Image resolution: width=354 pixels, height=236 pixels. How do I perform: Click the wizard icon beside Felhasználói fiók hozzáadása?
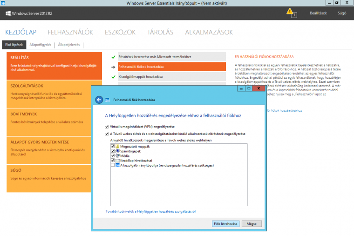point(108,100)
